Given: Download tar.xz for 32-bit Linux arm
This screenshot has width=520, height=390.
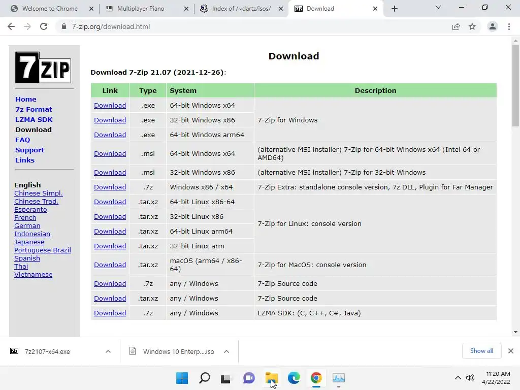Looking at the screenshot, I should [110, 246].
